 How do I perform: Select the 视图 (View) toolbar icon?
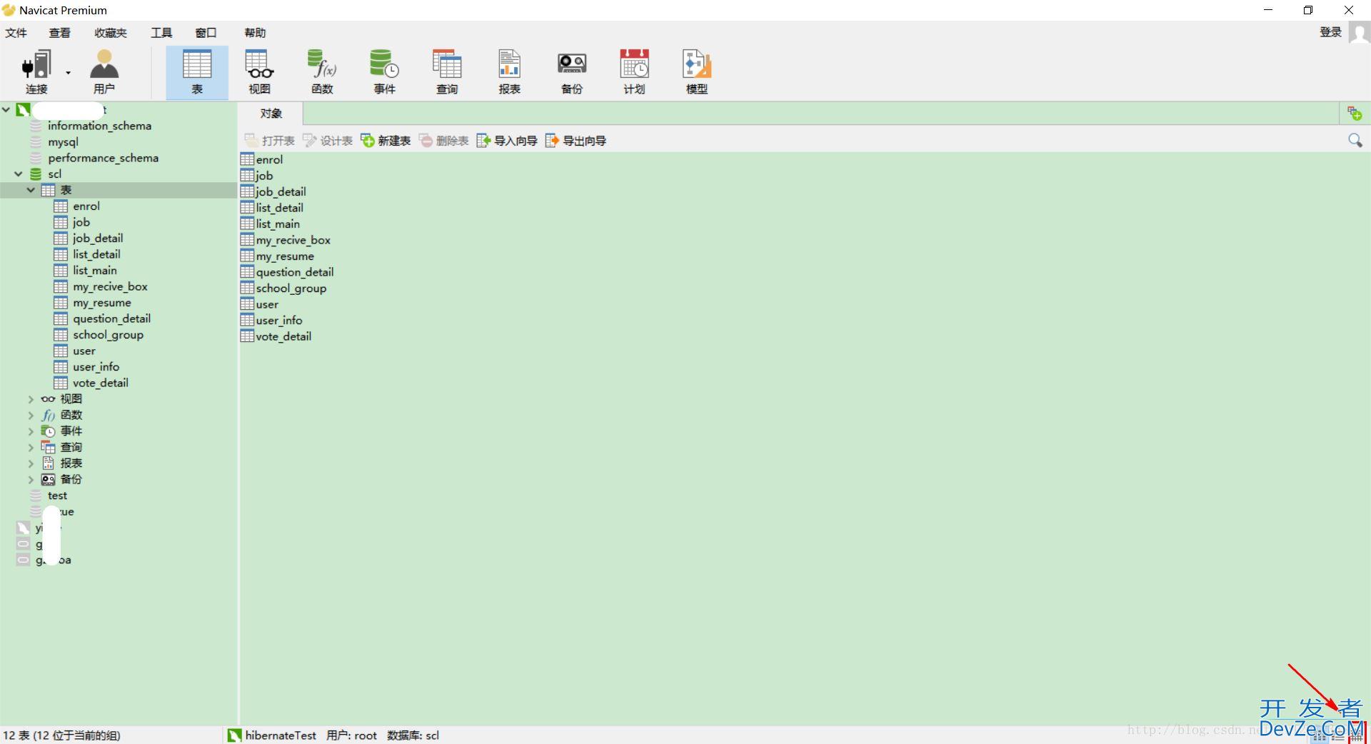coord(259,71)
